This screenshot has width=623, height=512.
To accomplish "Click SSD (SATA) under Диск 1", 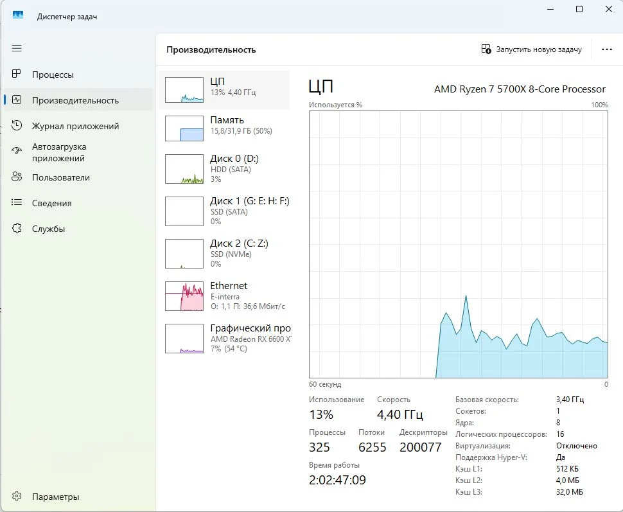I will pyautogui.click(x=229, y=212).
